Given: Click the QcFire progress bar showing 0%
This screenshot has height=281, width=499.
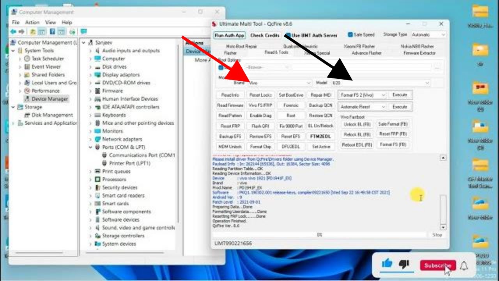Looking at the screenshot, I should pyautogui.click(x=320, y=235).
